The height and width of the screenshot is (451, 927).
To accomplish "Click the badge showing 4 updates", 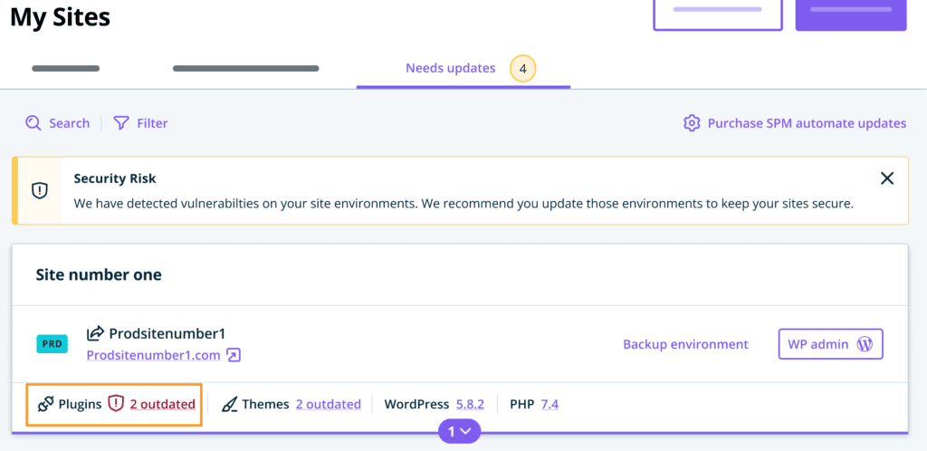I will click(522, 69).
